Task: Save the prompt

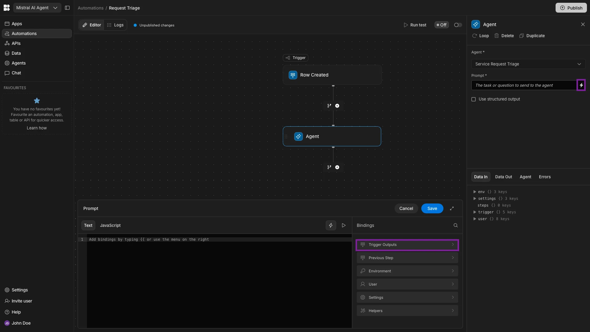Action: (x=432, y=208)
